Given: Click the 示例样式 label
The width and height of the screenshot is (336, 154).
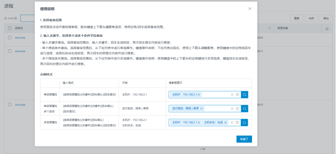Looking at the screenshot, I should (x=46, y=75).
